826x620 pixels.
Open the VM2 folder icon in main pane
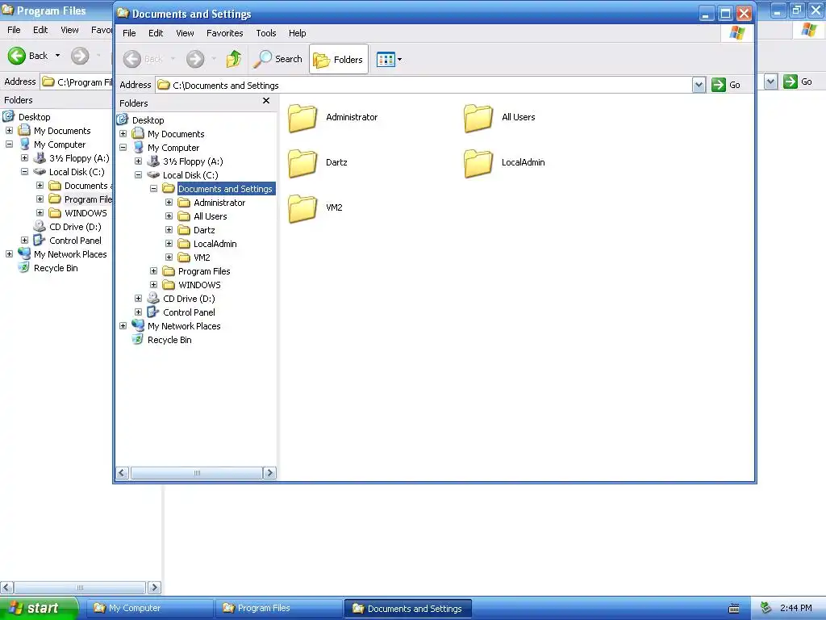coord(302,207)
